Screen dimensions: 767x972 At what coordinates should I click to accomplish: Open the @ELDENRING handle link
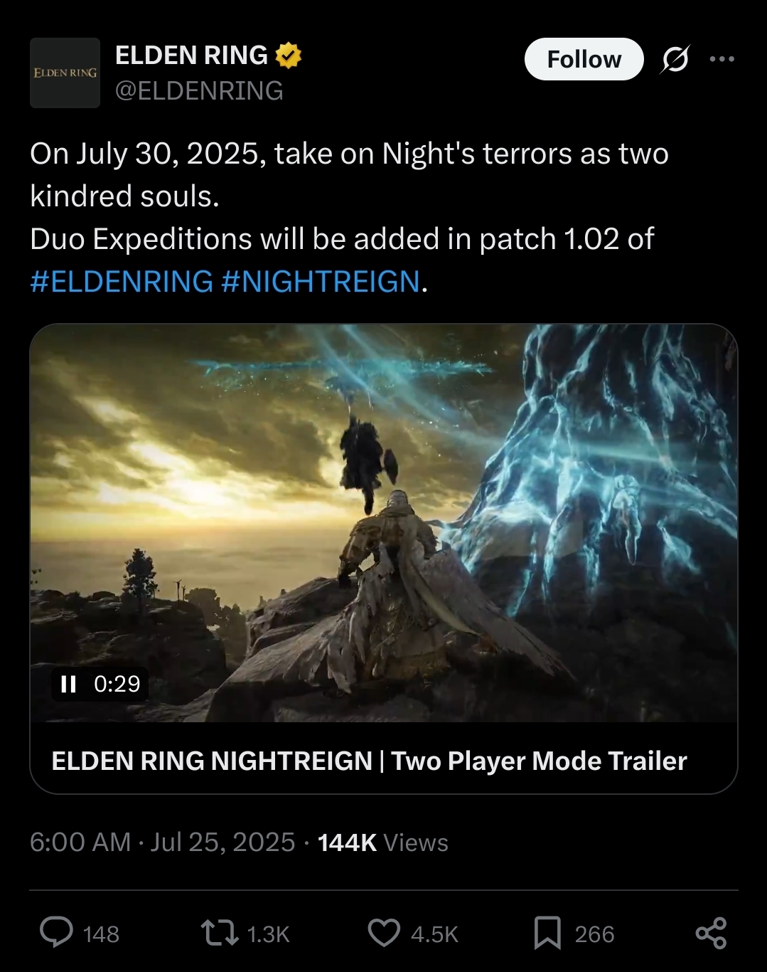coord(199,90)
